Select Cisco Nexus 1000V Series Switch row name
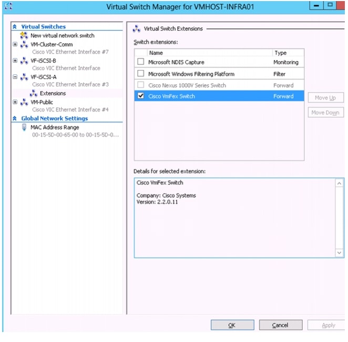This screenshot has height=342, width=348. [187, 85]
